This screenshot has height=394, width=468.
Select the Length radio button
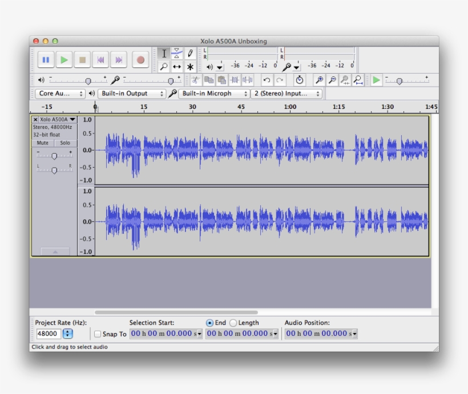tap(233, 323)
